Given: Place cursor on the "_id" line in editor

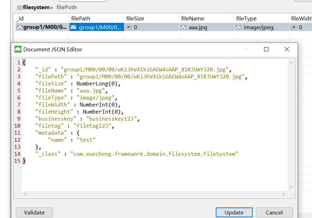Looking at the screenshot, I should (133, 70).
